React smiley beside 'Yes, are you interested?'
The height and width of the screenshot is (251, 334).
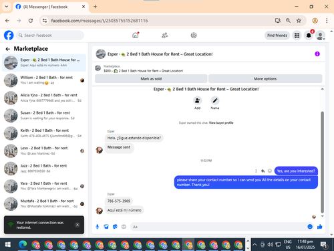point(270,171)
